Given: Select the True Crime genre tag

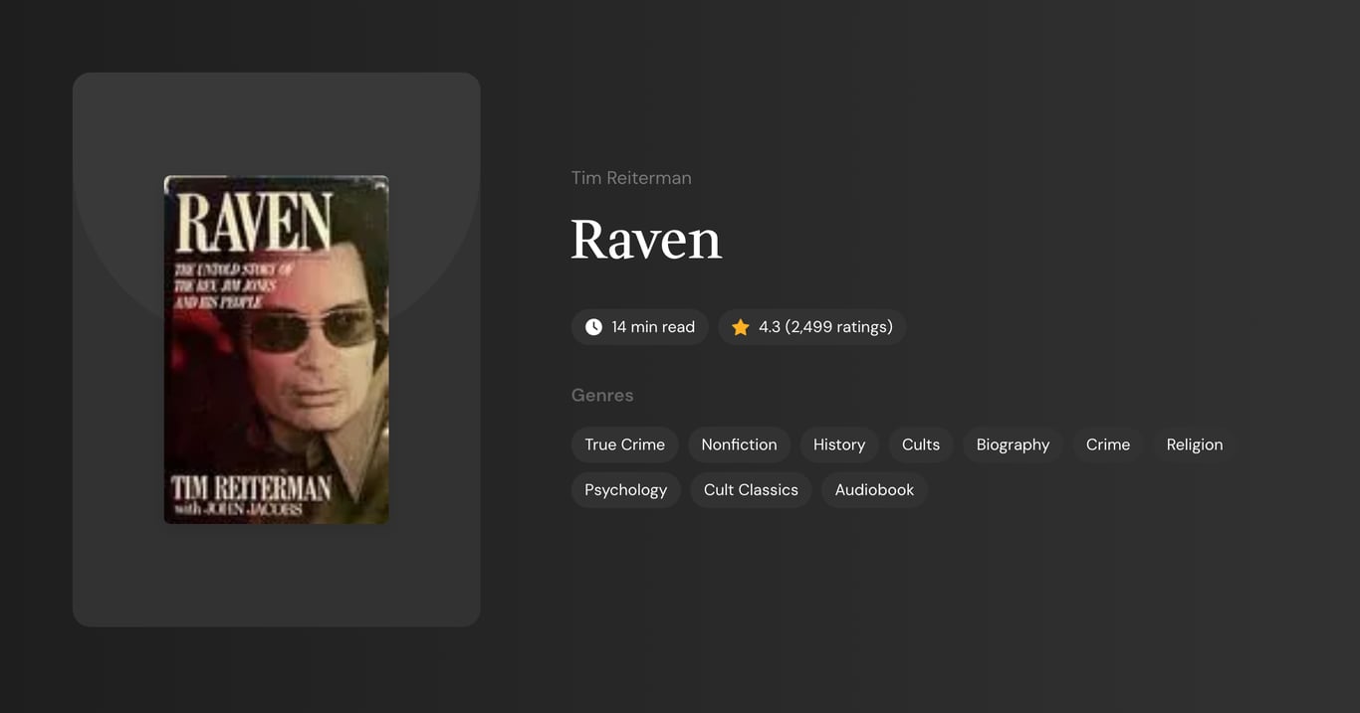Looking at the screenshot, I should click(624, 445).
